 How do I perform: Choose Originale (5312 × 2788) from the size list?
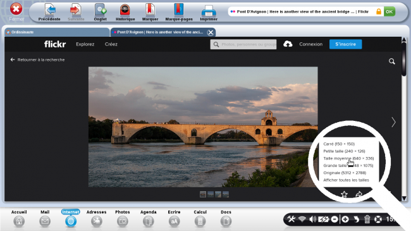pos(345,173)
